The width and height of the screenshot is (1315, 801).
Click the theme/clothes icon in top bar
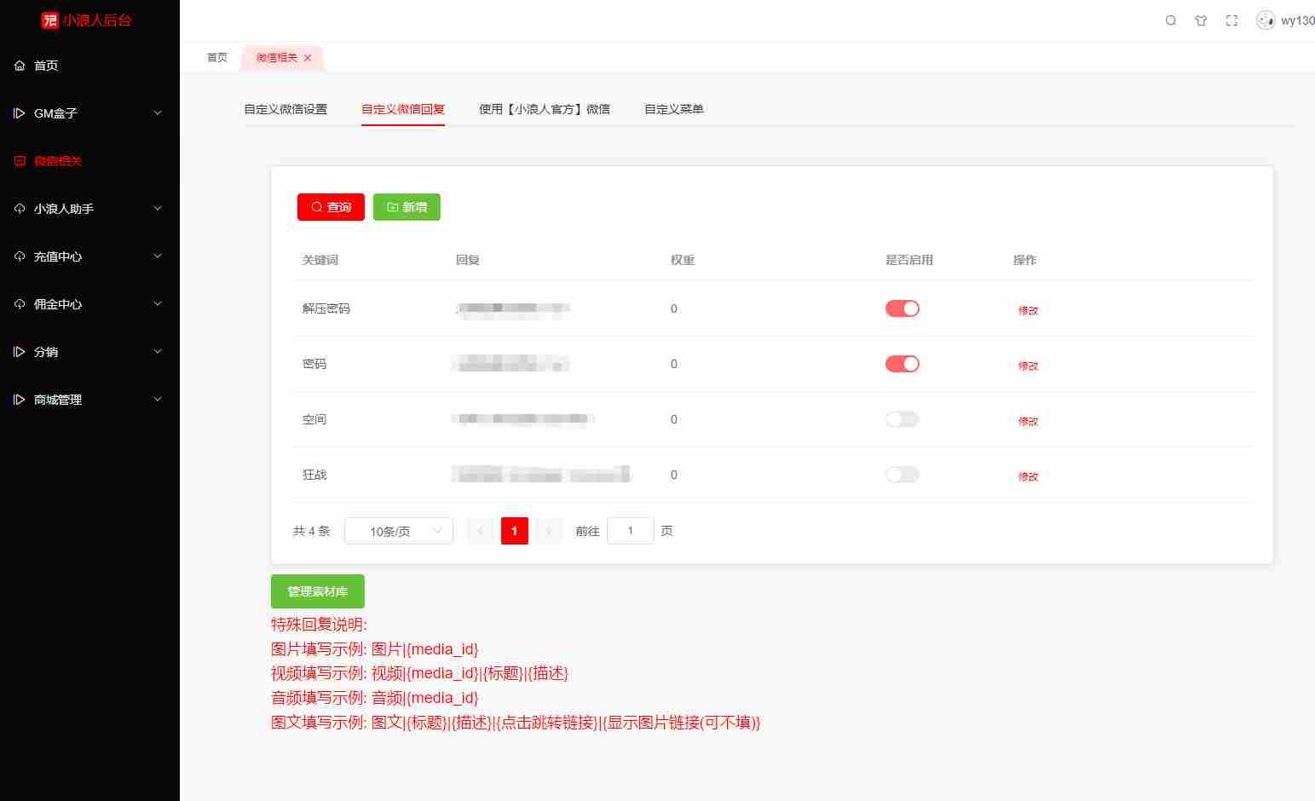[1201, 20]
